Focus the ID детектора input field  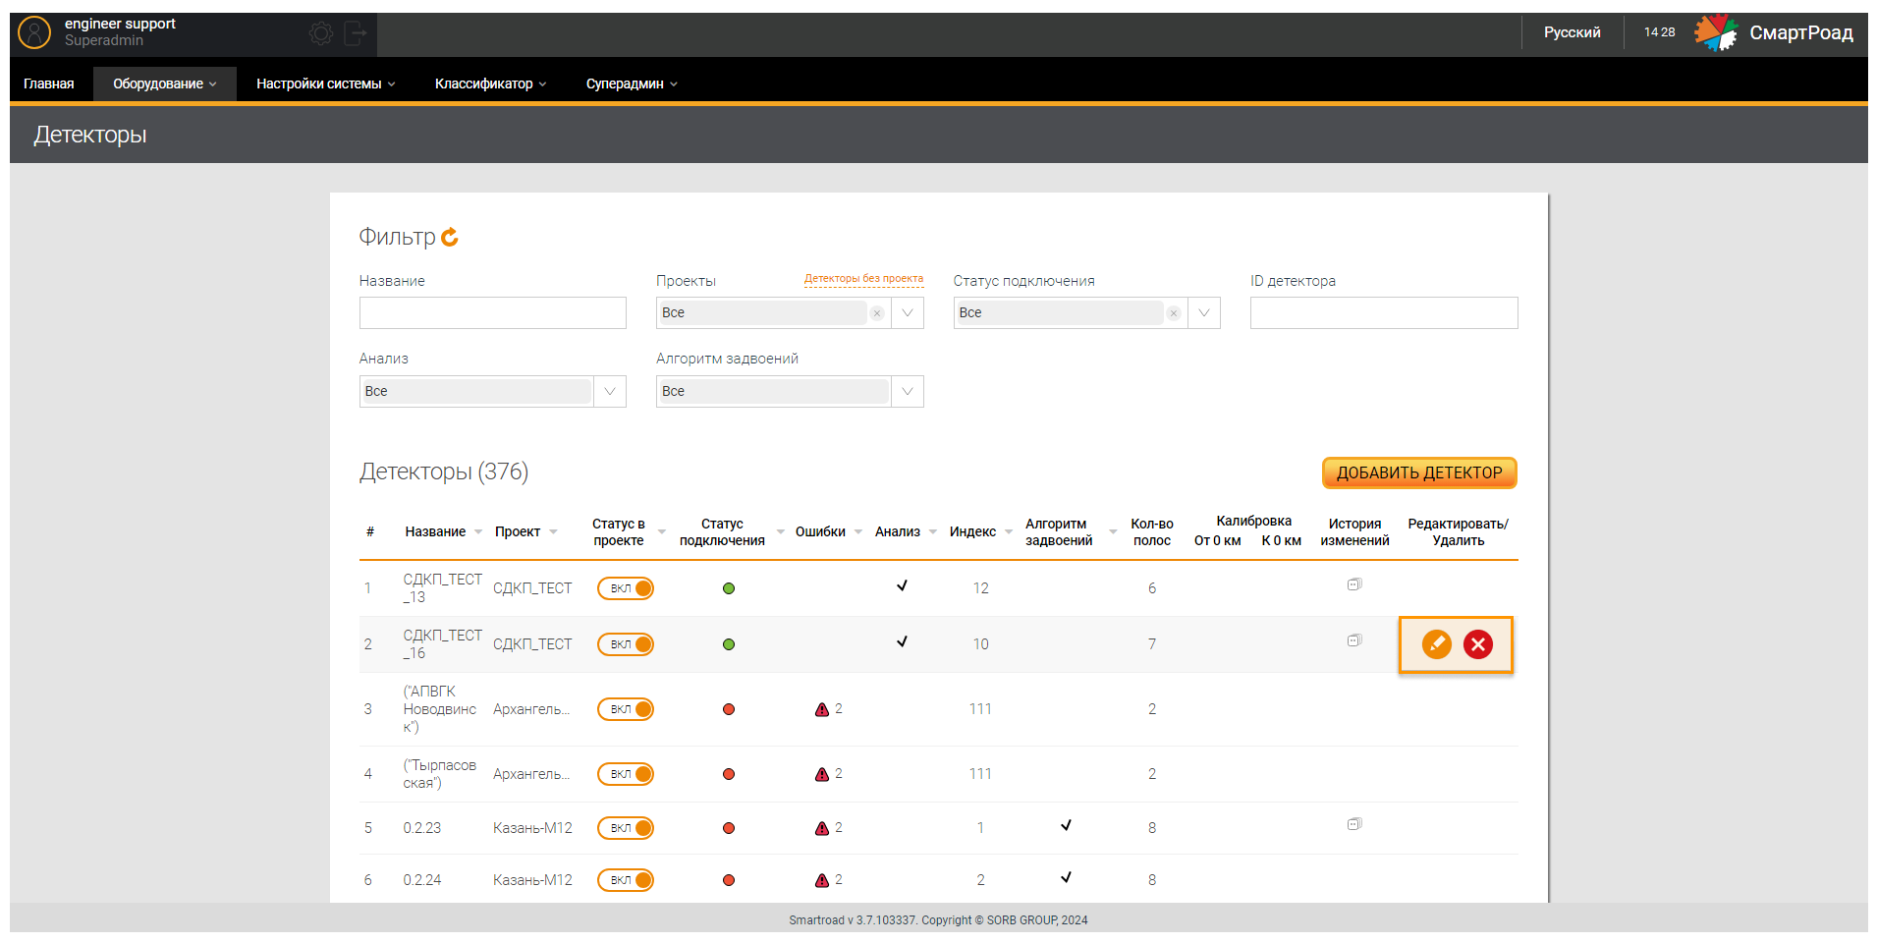tap(1384, 313)
